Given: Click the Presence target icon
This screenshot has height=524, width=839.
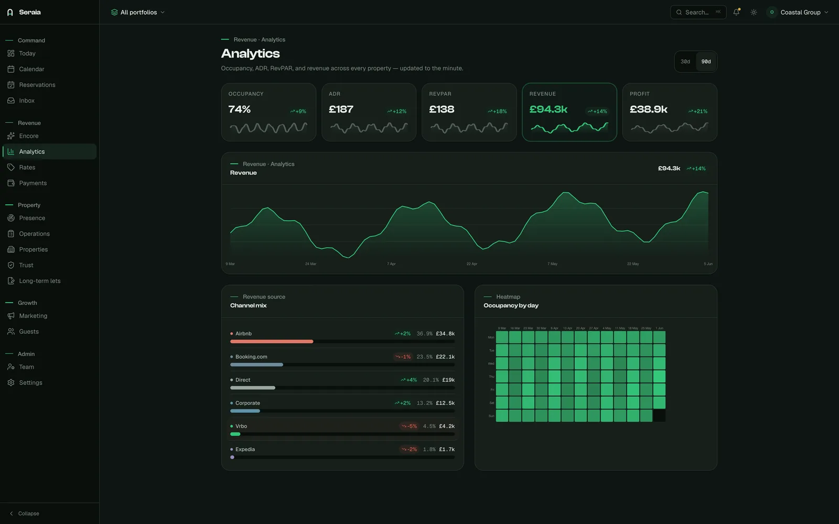Looking at the screenshot, I should point(11,218).
